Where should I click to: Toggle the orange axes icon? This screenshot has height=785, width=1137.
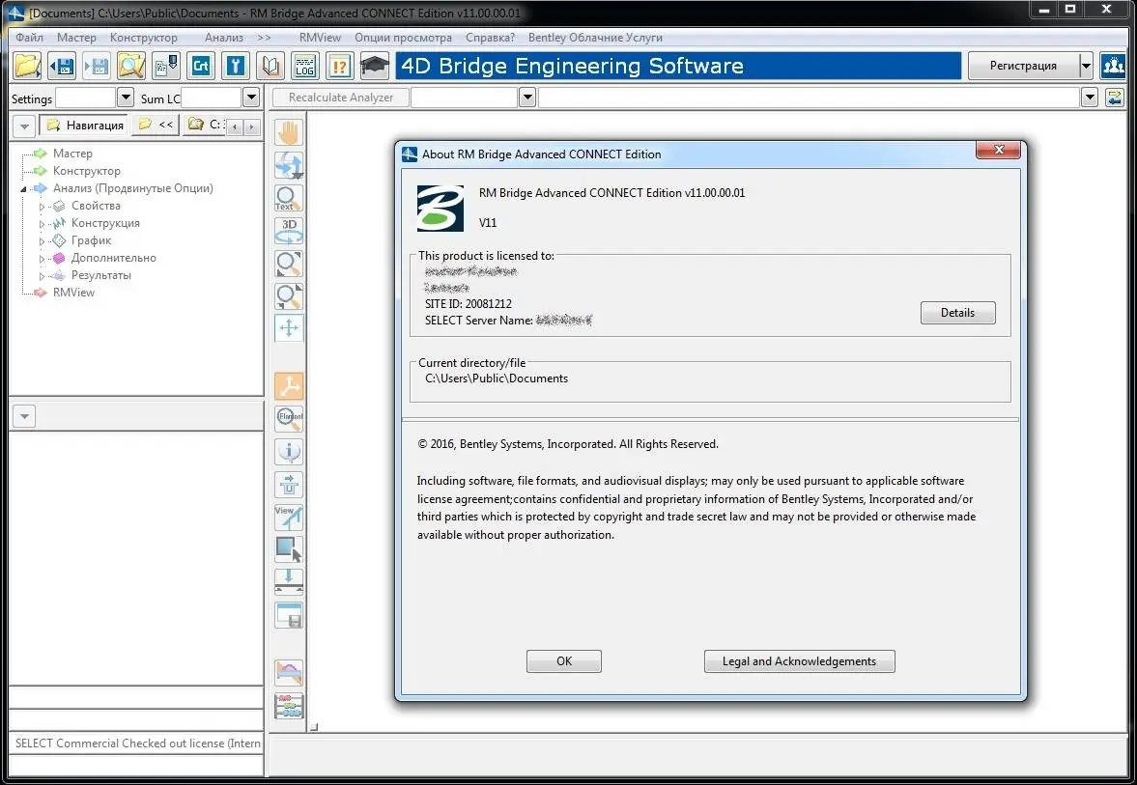289,386
